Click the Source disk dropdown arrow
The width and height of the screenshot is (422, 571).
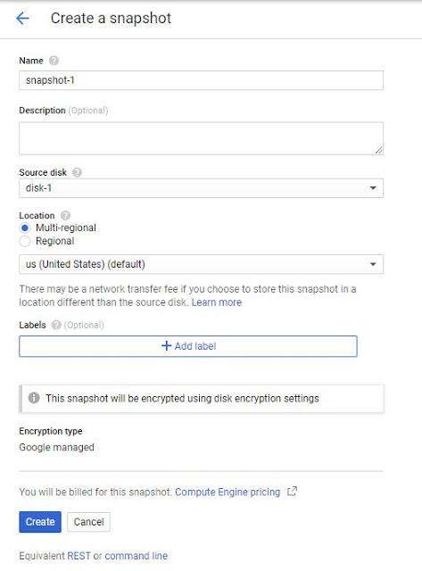pyautogui.click(x=373, y=188)
